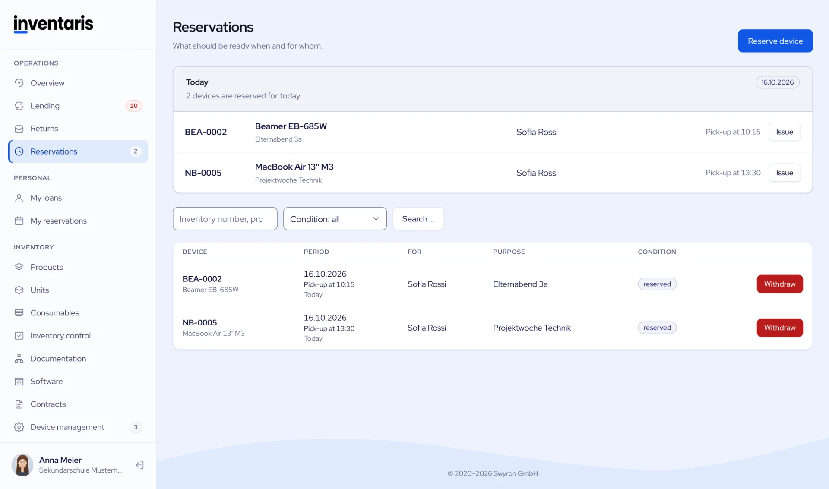This screenshot has height=489, width=829.
Task: Click the My reservations calendar icon
Action: [19, 221]
